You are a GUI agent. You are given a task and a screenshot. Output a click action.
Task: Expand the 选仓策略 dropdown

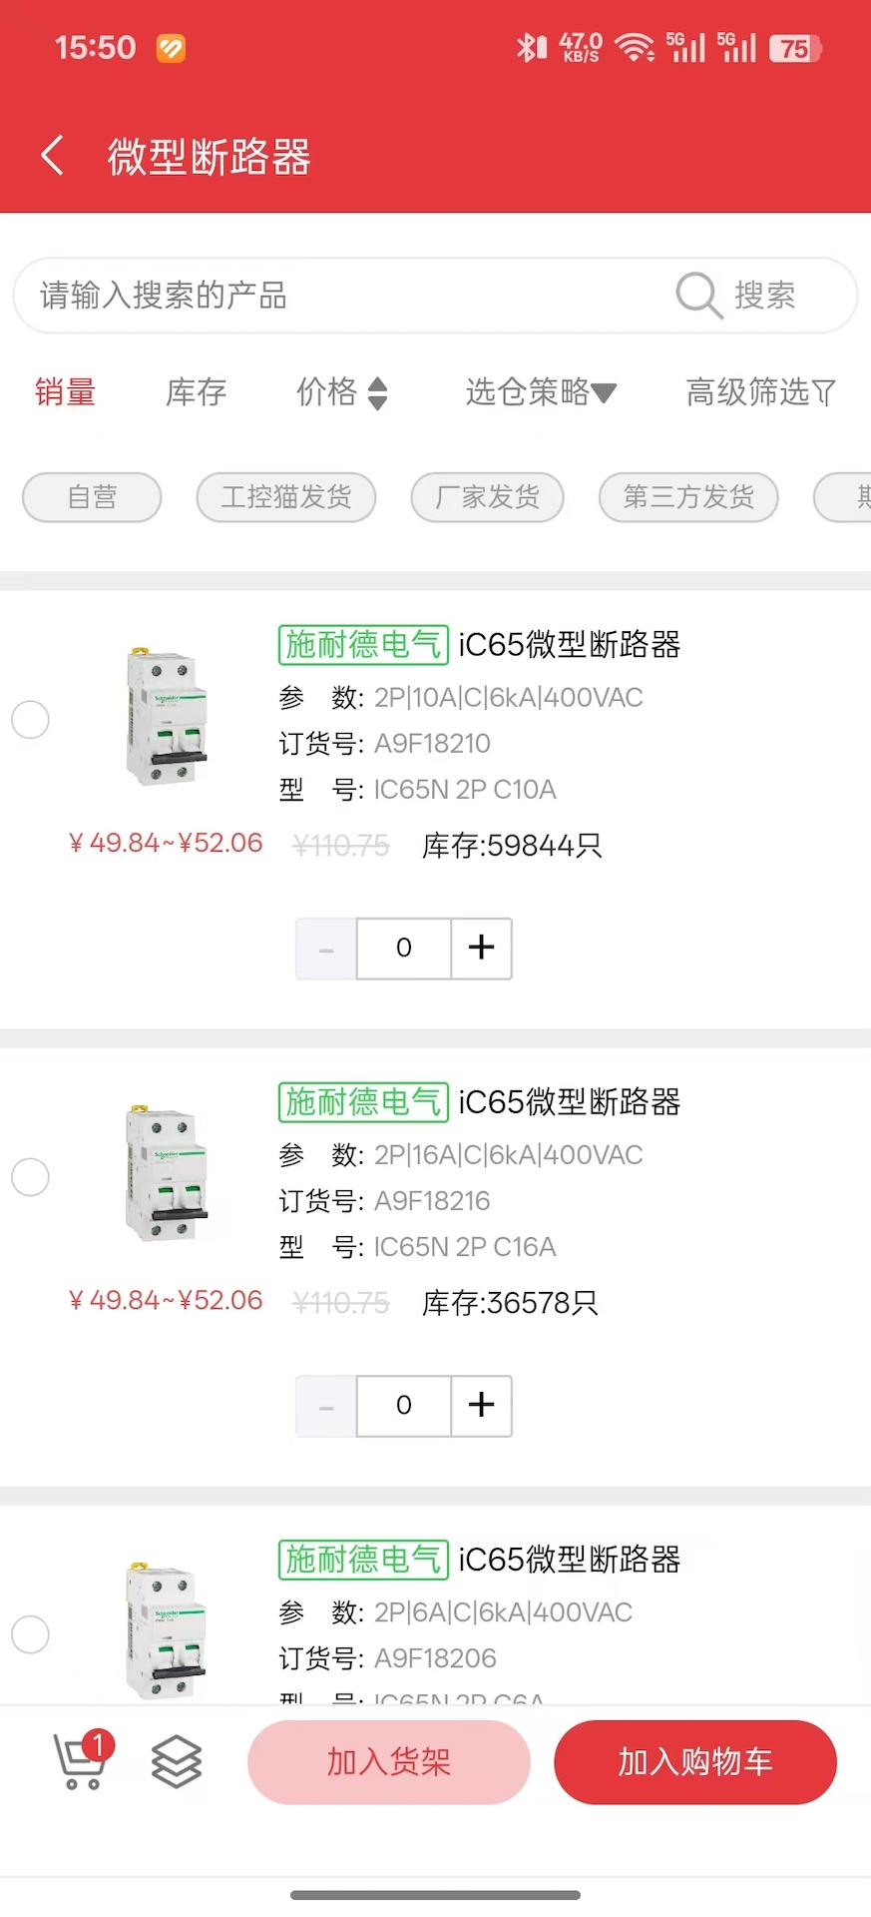pos(540,392)
